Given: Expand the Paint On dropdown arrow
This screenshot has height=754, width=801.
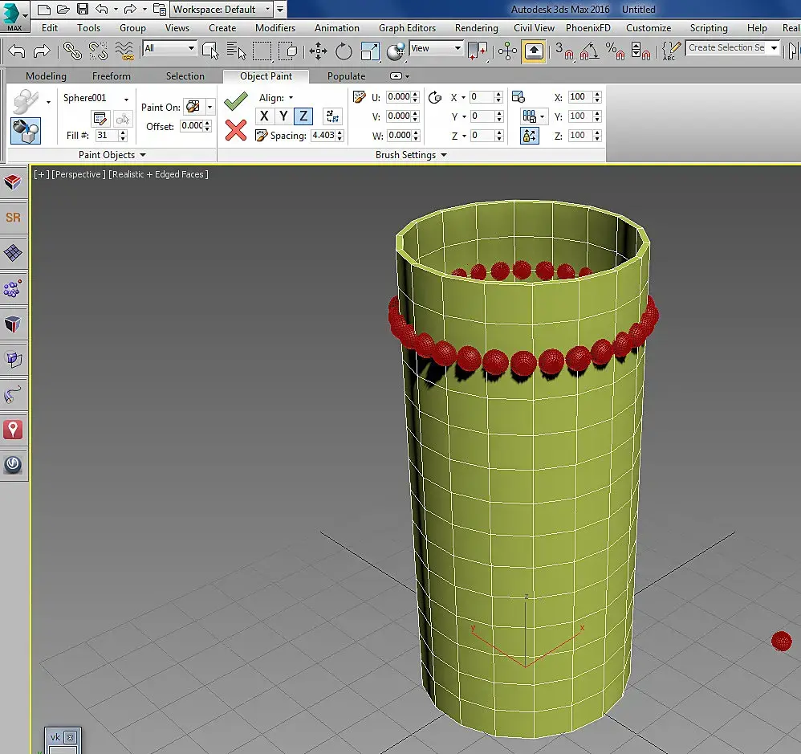Looking at the screenshot, I should click(x=209, y=107).
